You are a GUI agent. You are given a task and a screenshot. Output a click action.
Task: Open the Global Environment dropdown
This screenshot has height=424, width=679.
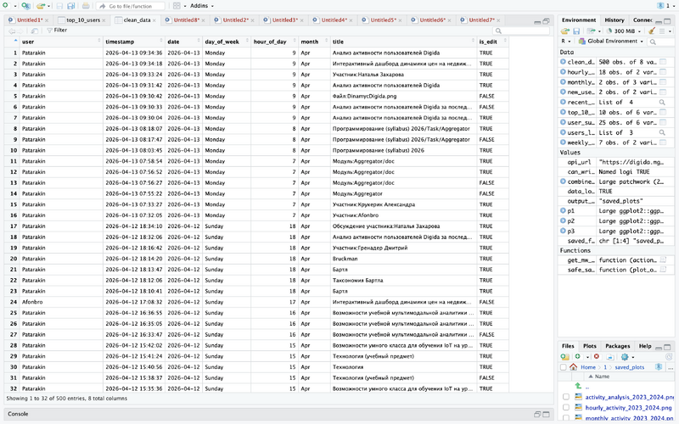tap(608, 41)
